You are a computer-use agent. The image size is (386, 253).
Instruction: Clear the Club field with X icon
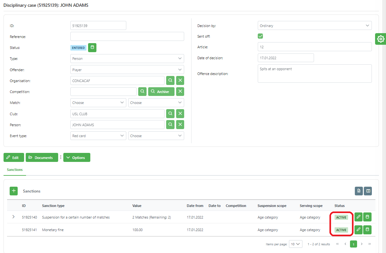tap(180, 114)
